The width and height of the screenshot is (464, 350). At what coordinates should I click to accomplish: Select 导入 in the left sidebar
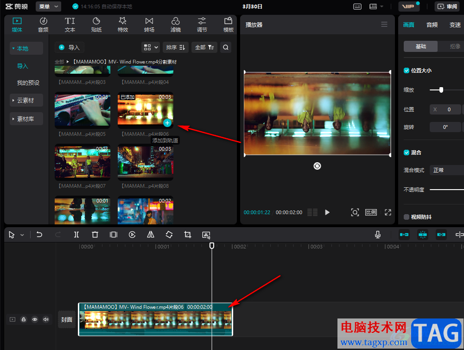[x=23, y=66]
